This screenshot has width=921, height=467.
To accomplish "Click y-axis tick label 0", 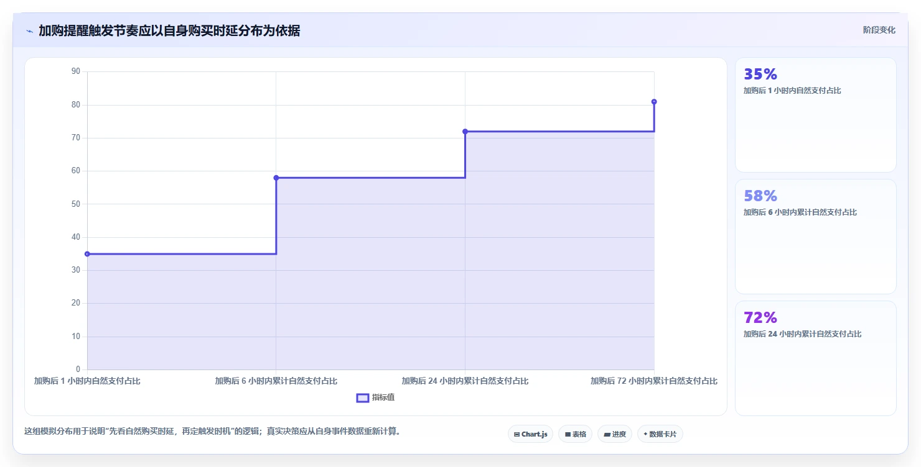I will pos(78,370).
